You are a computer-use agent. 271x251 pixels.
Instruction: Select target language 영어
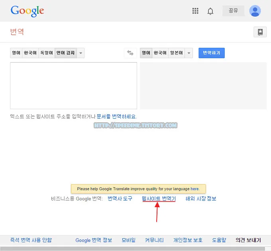coord(146,53)
